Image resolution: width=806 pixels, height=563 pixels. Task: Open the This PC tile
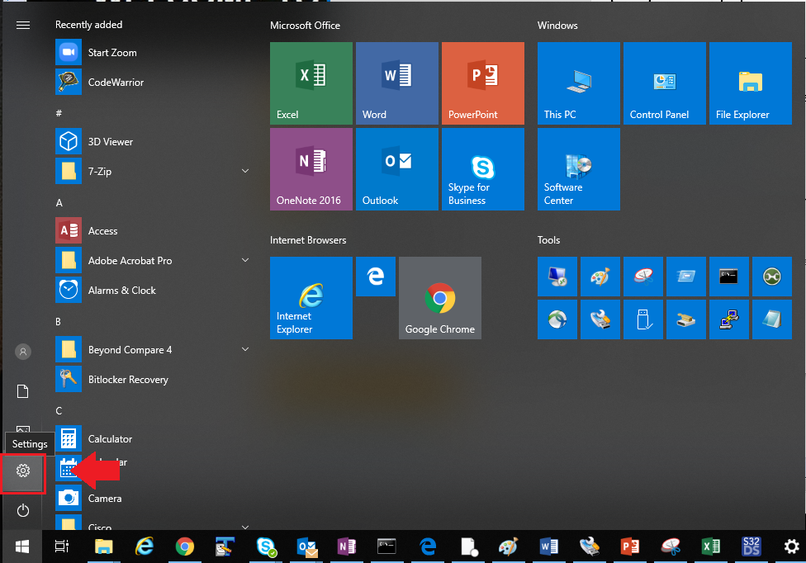[x=579, y=83]
